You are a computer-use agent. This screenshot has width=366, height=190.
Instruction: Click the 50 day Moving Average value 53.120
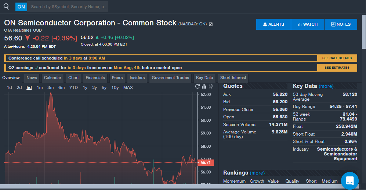349,94
